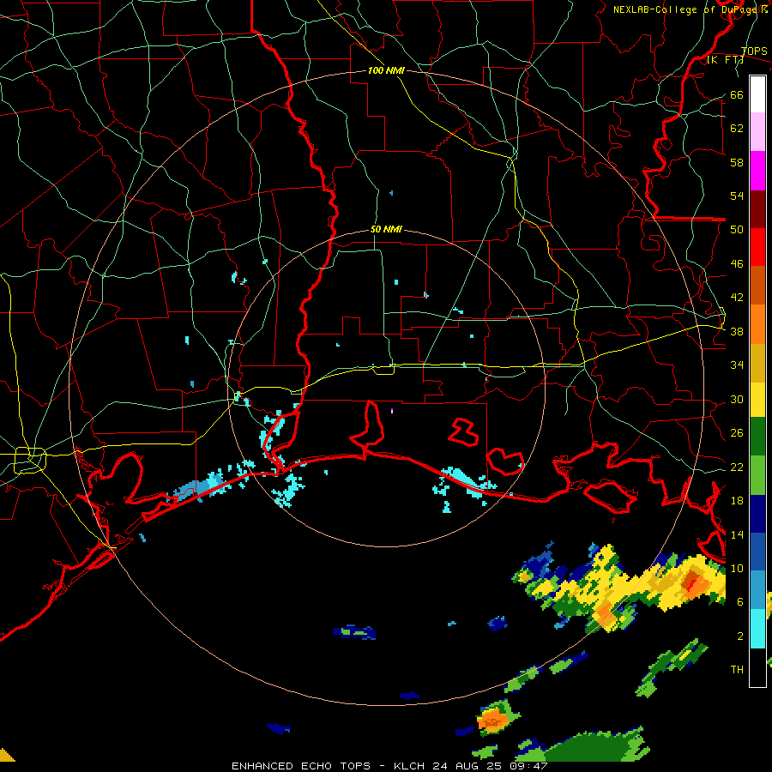Screen dimensions: 772x772
Task: Select the dark orange legend swatch
Action: [757, 286]
